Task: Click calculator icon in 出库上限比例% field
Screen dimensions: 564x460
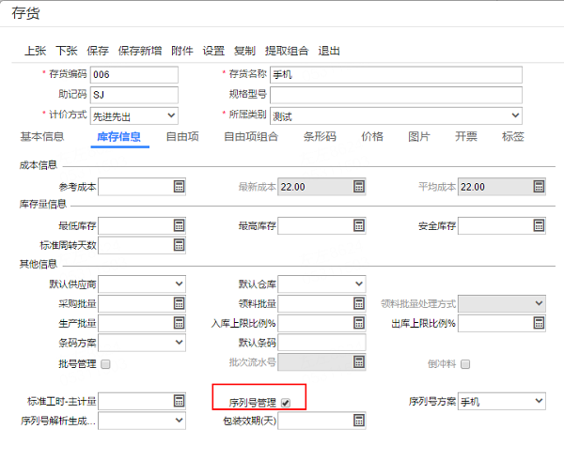Action: click(x=539, y=323)
